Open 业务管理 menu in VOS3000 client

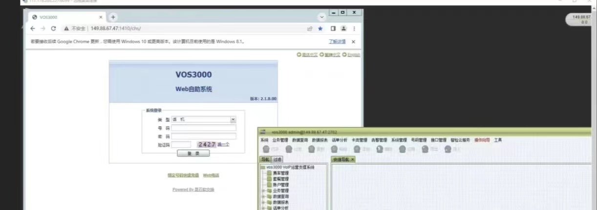click(x=280, y=140)
